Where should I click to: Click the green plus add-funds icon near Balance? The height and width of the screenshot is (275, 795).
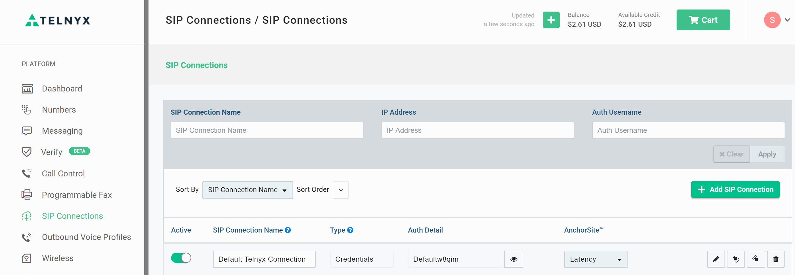coord(551,20)
